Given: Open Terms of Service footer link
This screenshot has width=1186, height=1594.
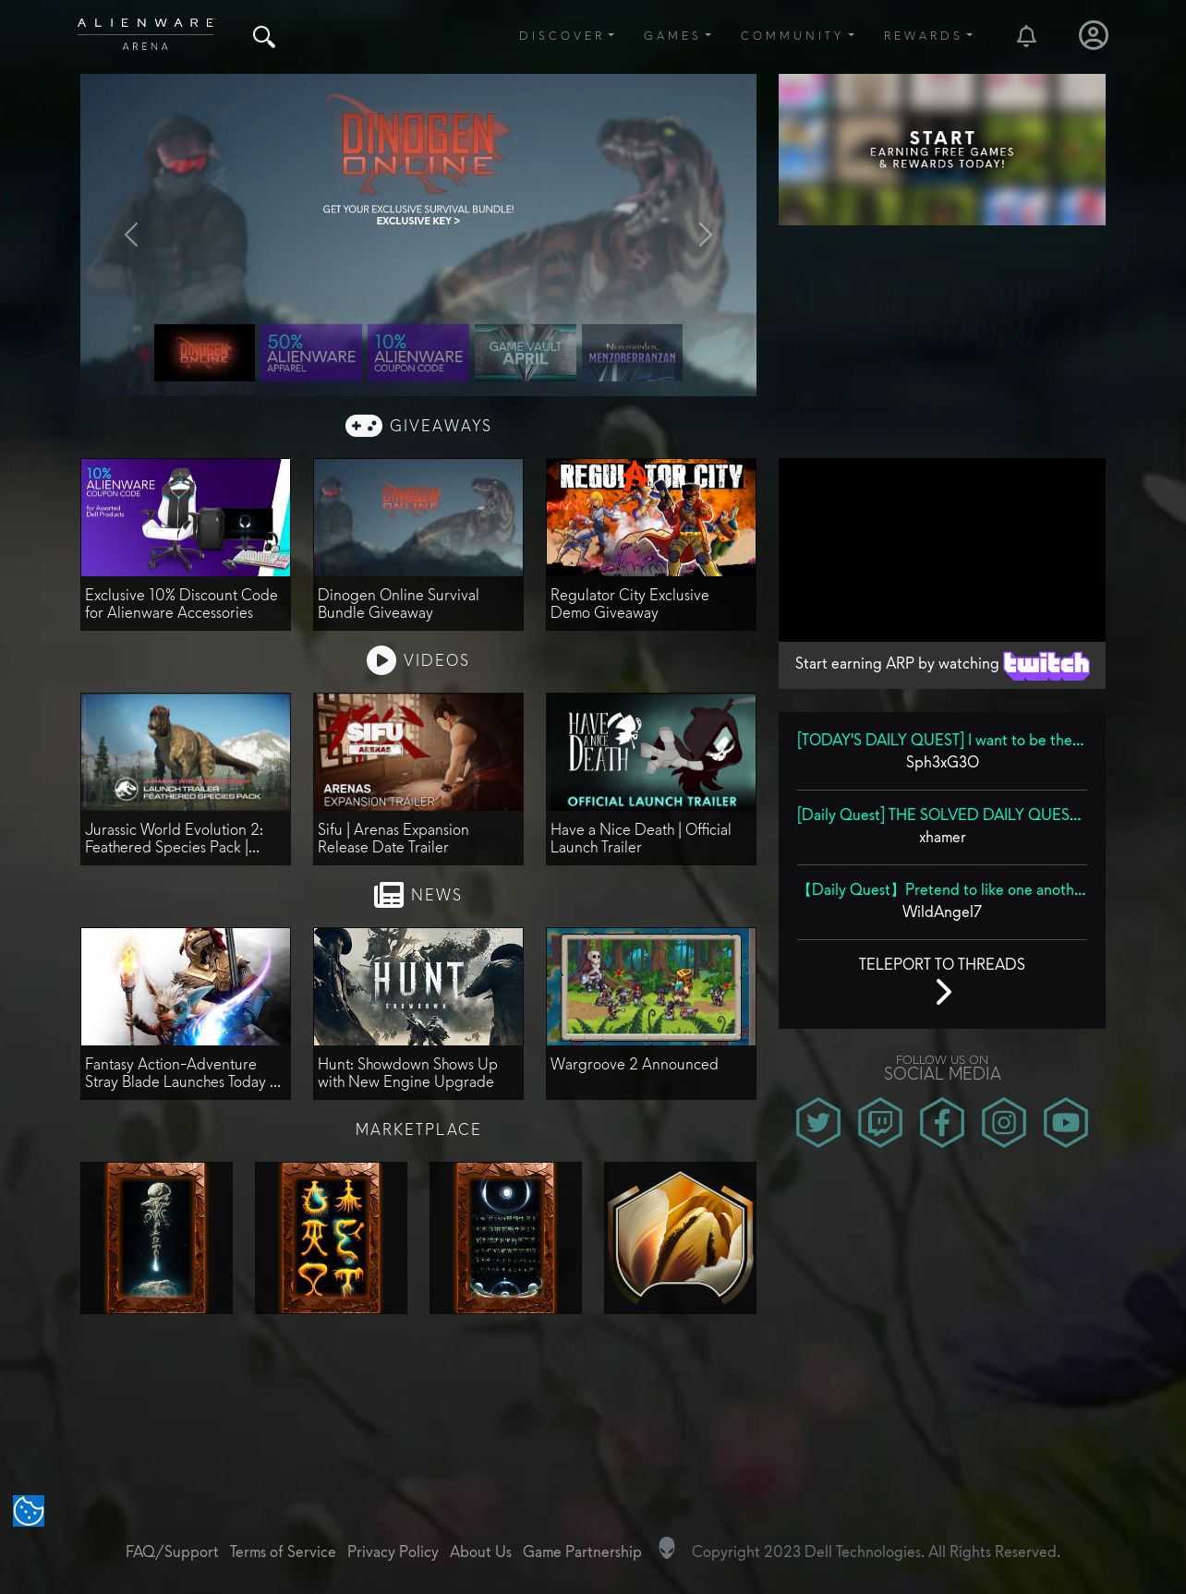Looking at the screenshot, I should 283,1552.
